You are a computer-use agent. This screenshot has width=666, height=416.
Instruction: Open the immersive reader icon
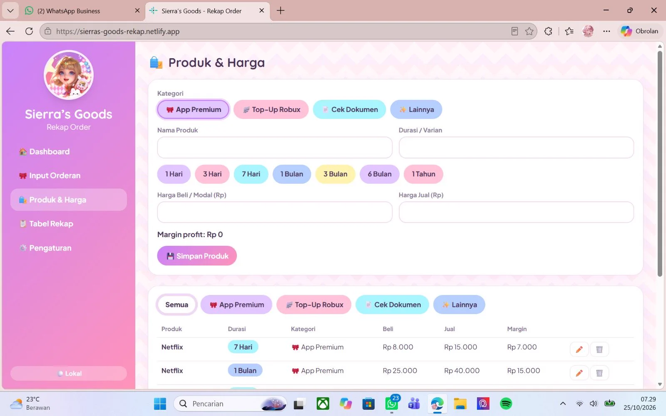[x=514, y=31]
